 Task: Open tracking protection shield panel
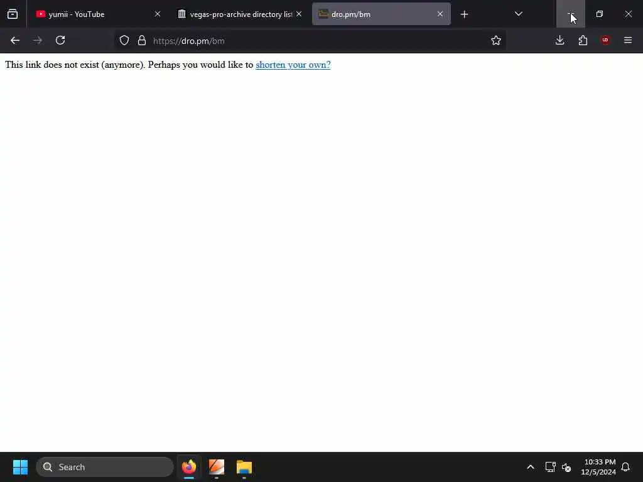coord(124,41)
